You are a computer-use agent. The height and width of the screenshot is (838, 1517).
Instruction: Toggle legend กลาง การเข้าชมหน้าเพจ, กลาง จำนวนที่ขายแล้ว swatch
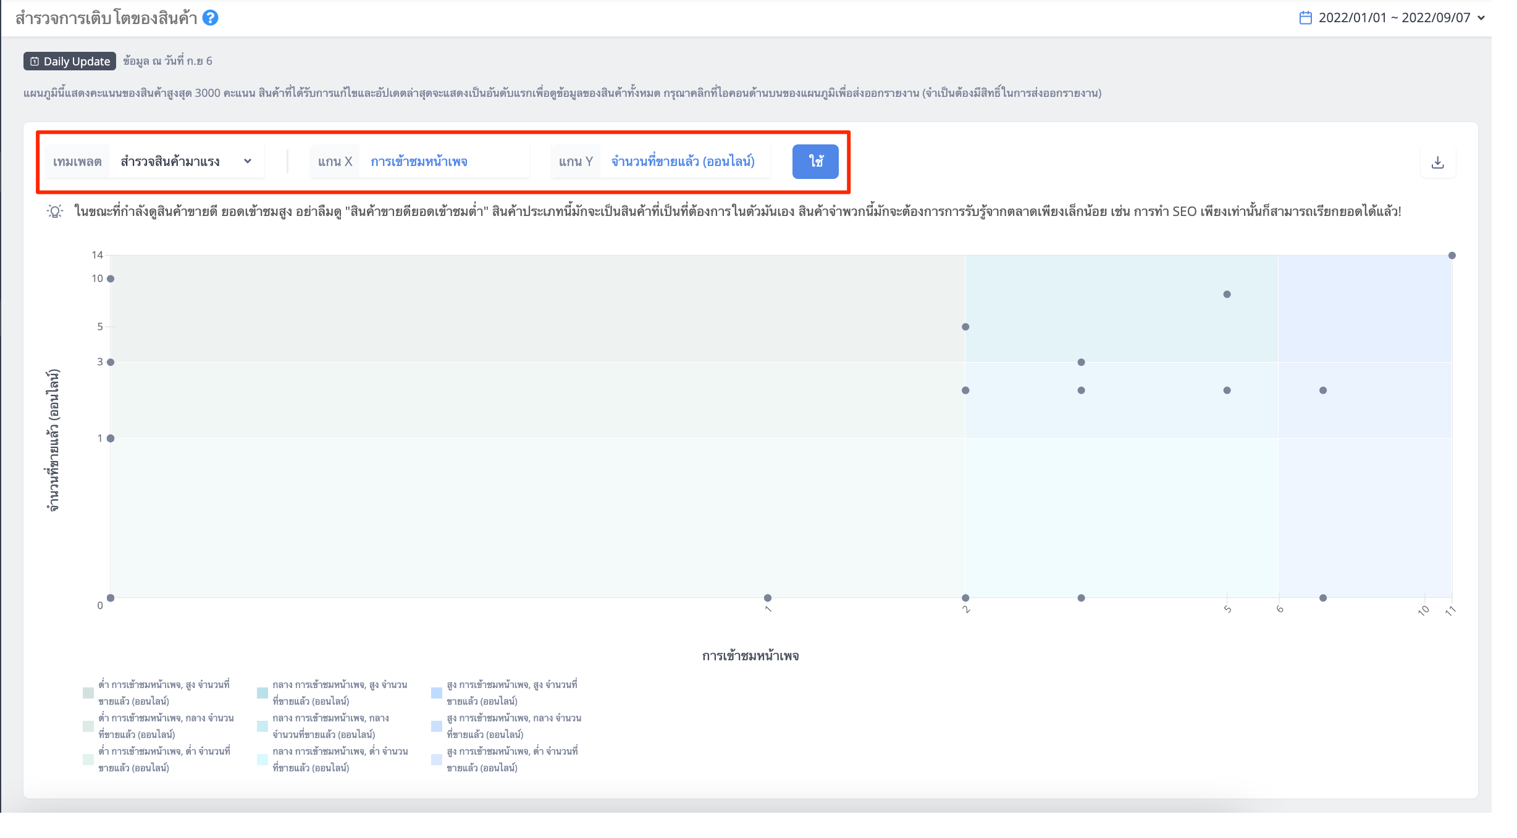tap(263, 726)
